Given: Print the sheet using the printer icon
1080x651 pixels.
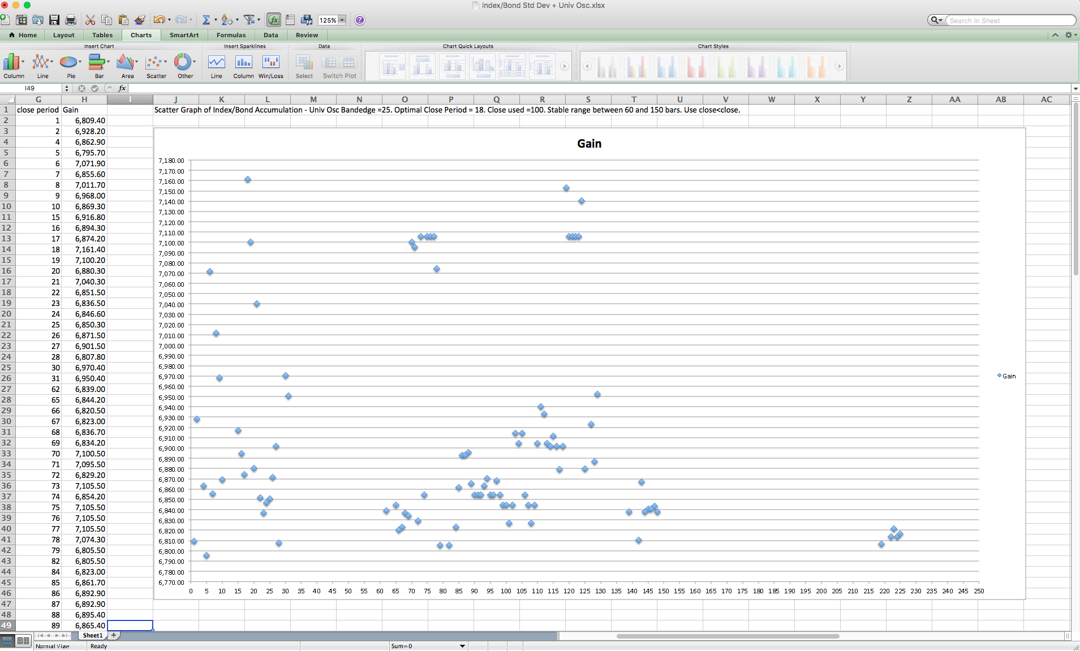Looking at the screenshot, I should pos(71,20).
